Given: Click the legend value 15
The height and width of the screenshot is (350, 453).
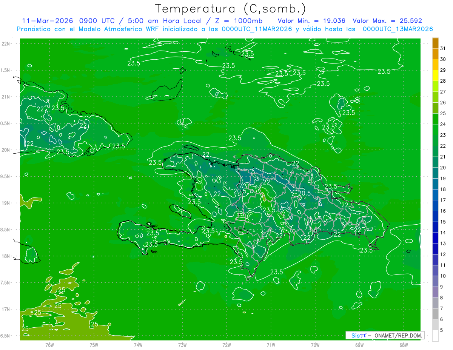Looking at the screenshot, I should pos(443,222).
